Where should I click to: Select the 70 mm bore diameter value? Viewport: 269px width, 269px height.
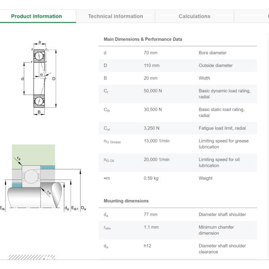(x=151, y=53)
